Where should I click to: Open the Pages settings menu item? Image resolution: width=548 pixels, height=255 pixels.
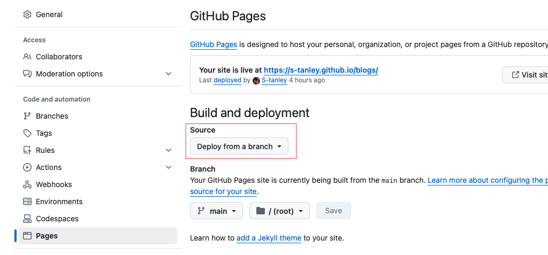click(x=47, y=236)
